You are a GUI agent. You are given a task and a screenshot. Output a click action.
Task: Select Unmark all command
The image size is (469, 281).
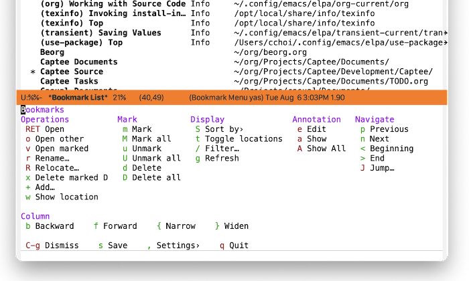click(151, 158)
